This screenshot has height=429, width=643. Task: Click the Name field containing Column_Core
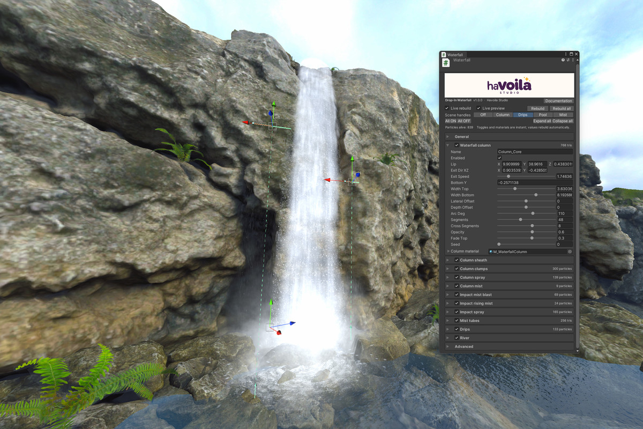535,152
